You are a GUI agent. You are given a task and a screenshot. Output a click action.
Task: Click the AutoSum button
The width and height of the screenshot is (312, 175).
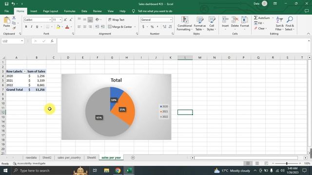pos(262,18)
